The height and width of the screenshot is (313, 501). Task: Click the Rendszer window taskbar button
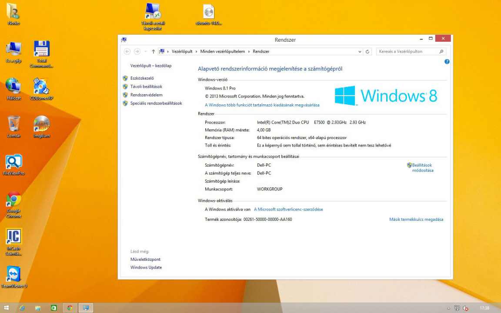(86, 308)
